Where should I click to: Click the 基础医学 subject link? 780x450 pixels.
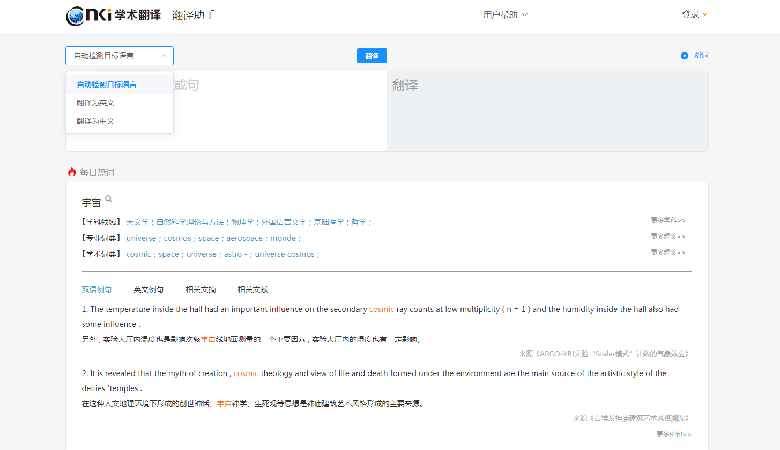pyautogui.click(x=329, y=222)
